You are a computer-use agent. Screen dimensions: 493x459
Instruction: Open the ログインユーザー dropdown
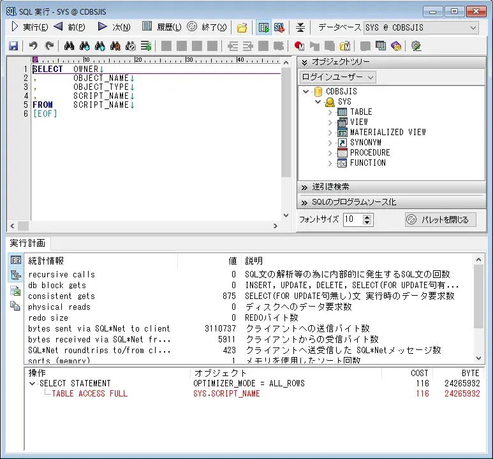tap(337, 77)
